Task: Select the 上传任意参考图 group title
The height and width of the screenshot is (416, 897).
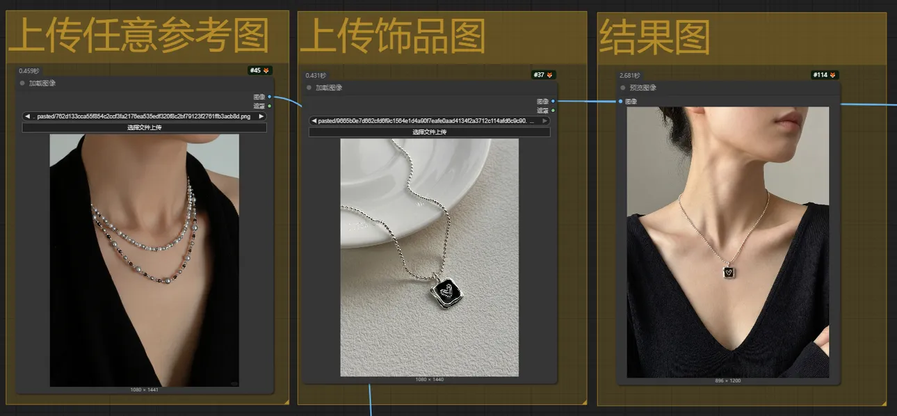Action: click(138, 37)
